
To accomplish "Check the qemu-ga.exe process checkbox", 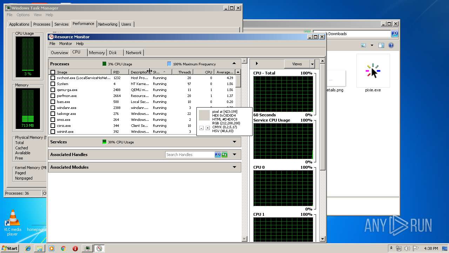I will click(x=53, y=90).
